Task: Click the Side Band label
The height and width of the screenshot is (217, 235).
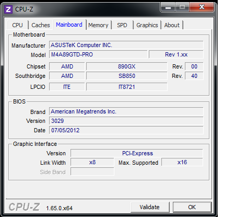Action: (53, 172)
